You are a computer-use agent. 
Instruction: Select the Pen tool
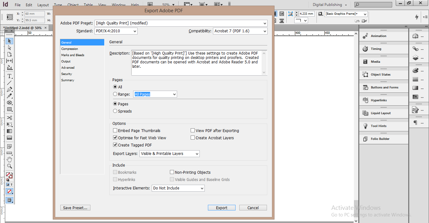[x=9, y=89]
